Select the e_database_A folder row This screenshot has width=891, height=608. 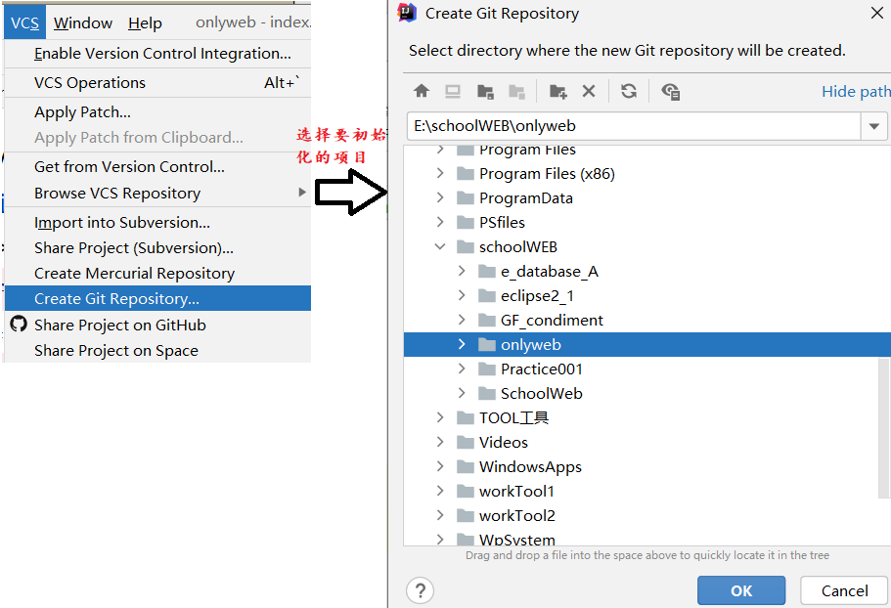[x=647, y=272]
